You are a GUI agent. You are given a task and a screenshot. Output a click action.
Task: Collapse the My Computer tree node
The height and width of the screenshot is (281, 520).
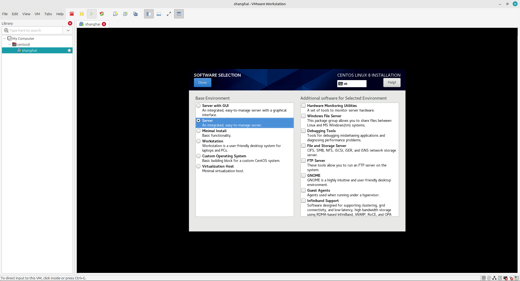click(5, 38)
